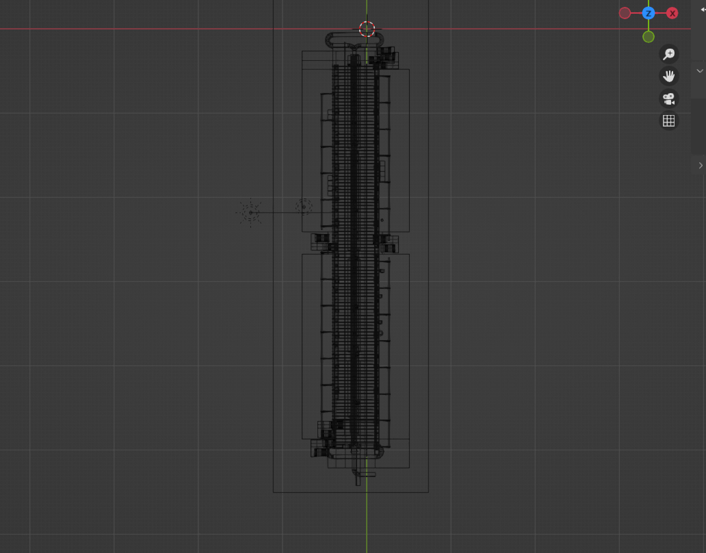Select the small dashed-circle lamp beside the model
Viewport: 706px width, 553px height.
304,206
